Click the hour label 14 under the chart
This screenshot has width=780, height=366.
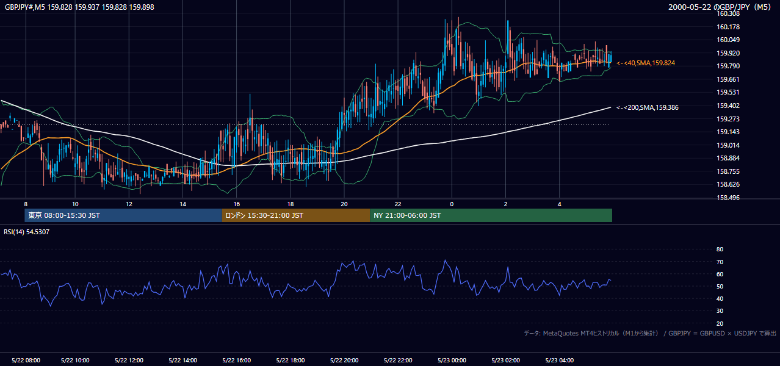click(x=182, y=204)
